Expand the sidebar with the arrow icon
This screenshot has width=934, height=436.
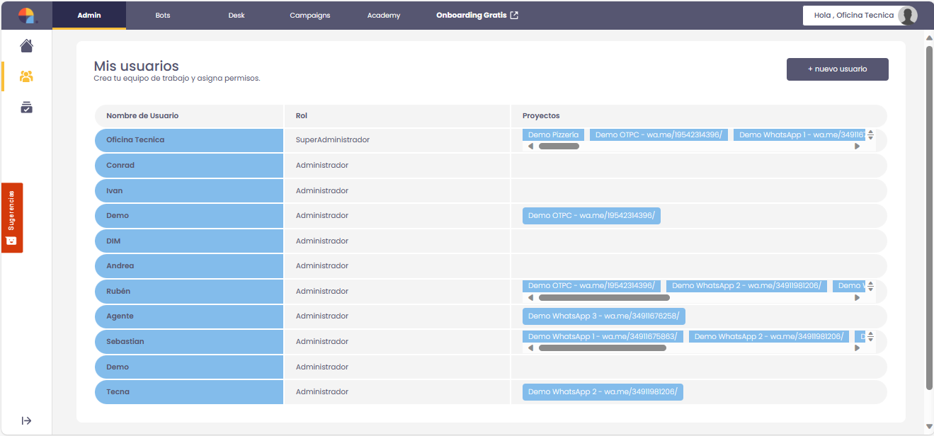coord(26,420)
